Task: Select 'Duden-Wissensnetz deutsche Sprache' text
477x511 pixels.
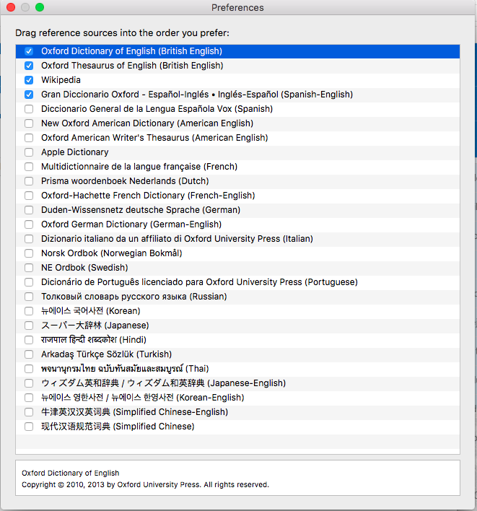Action: (141, 210)
